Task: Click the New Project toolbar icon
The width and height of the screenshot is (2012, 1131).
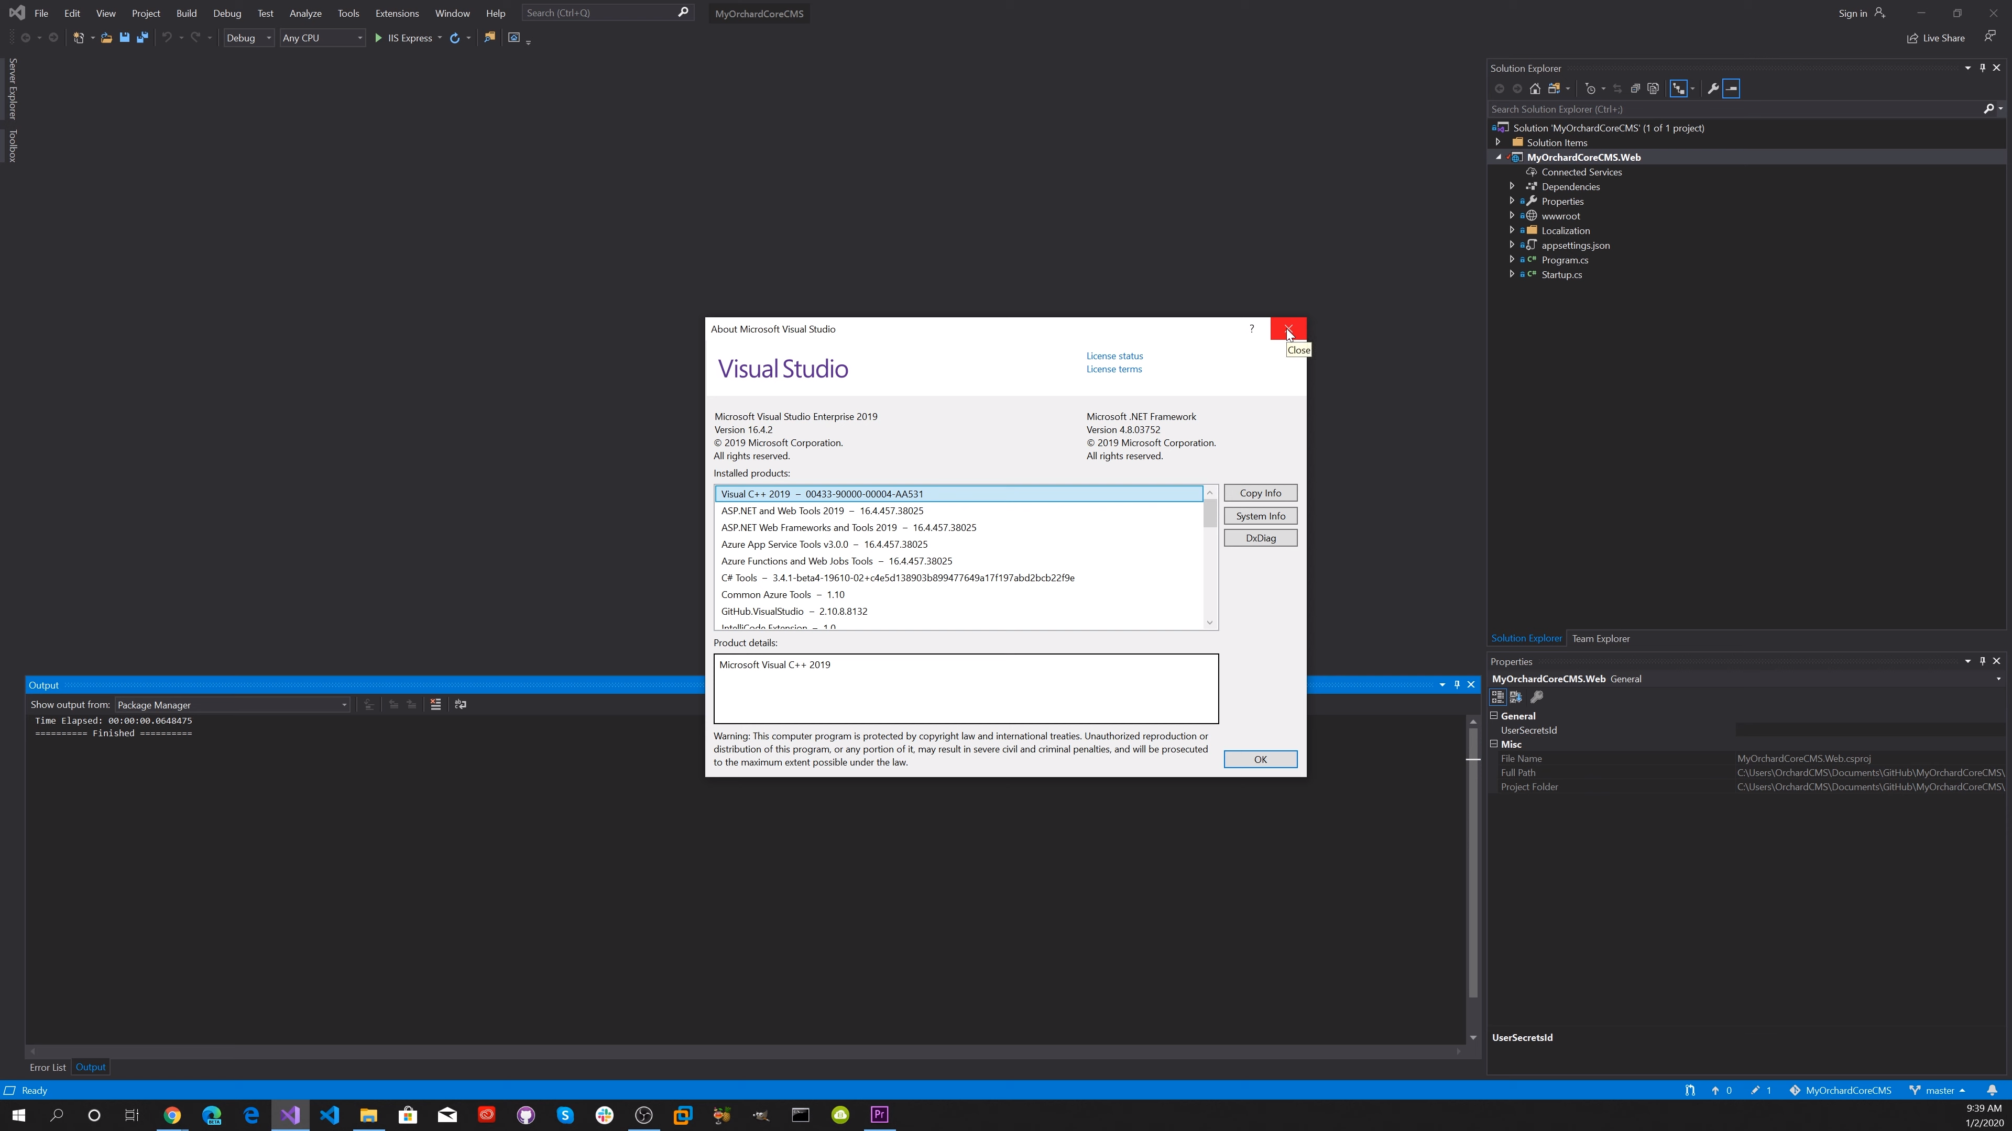Action: point(78,38)
